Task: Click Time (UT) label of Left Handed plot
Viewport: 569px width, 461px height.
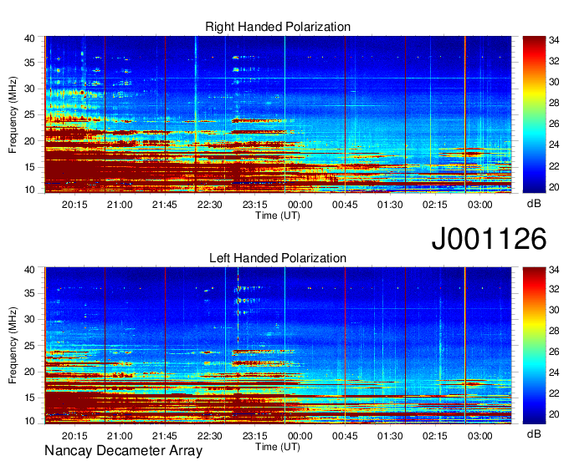Action: [278, 447]
